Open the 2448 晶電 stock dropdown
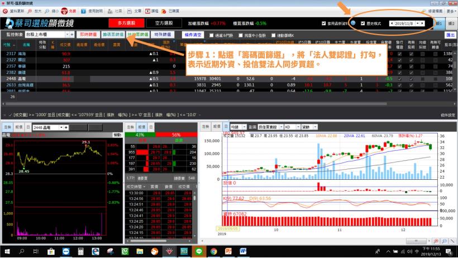The image size is (458, 258). click(x=61, y=127)
